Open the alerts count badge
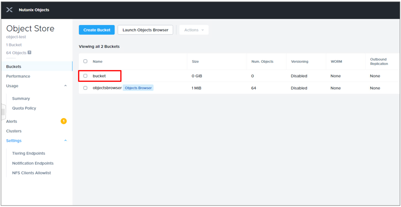401x207 pixels. pos(63,121)
